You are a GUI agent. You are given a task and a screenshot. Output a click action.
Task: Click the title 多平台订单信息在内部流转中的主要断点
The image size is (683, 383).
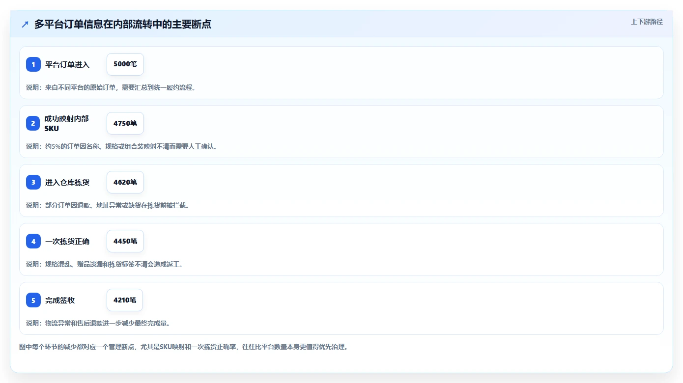click(123, 24)
